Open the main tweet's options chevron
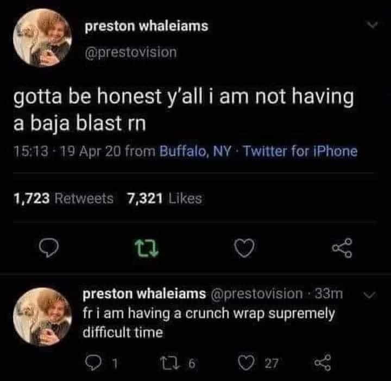 point(371,25)
